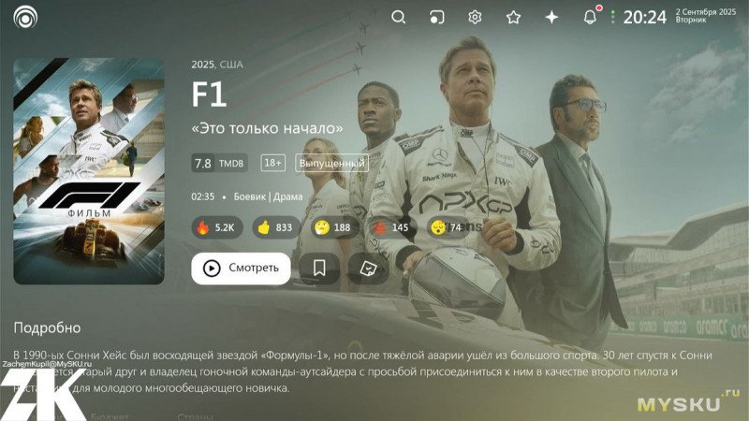The height and width of the screenshot is (421, 749).
Task: Click the Драма genre link
Action: tap(288, 196)
